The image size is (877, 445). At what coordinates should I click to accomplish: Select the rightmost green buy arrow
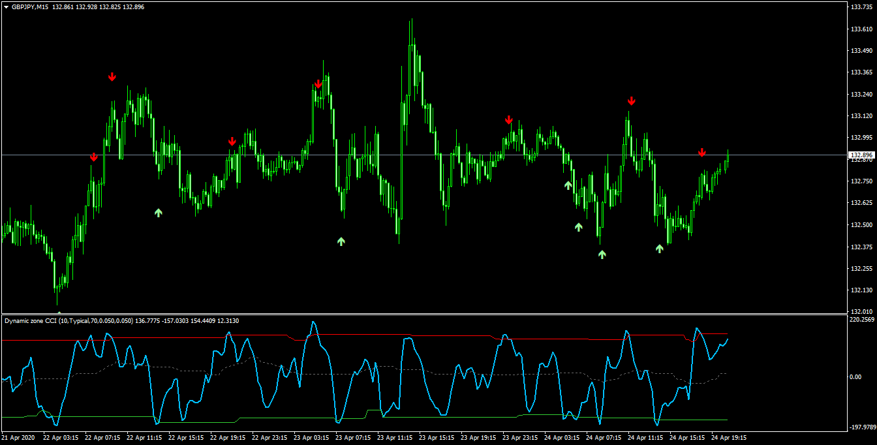[660, 249]
